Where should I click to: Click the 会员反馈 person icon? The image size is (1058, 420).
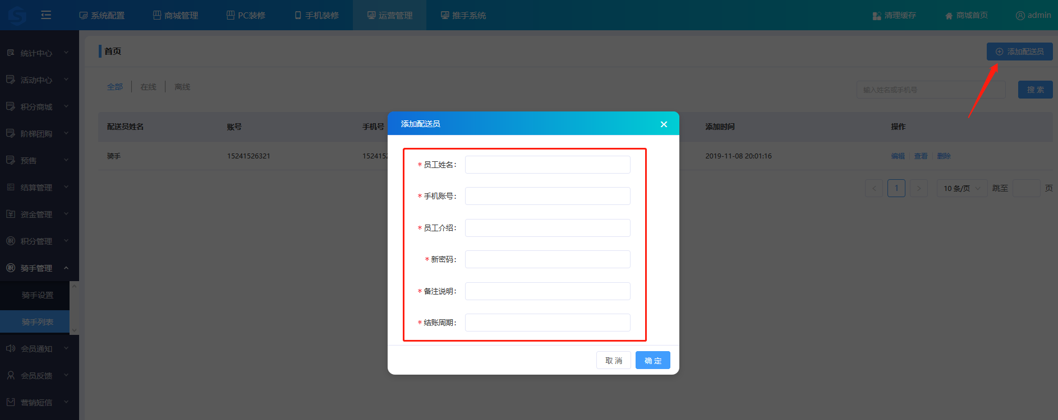11,375
